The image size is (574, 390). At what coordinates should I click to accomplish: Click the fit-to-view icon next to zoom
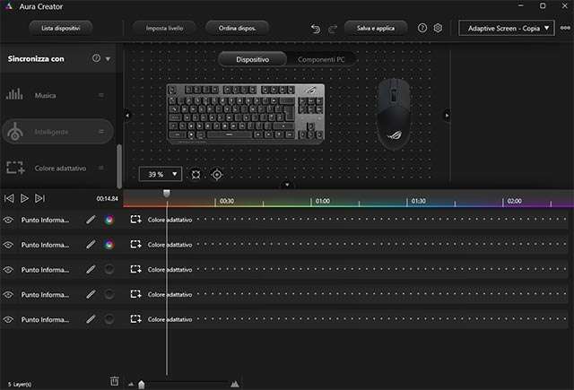click(x=196, y=175)
